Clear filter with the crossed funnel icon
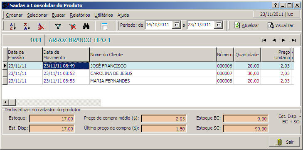Image resolution: width=303 pixels, height=150 pixels. tap(72, 26)
